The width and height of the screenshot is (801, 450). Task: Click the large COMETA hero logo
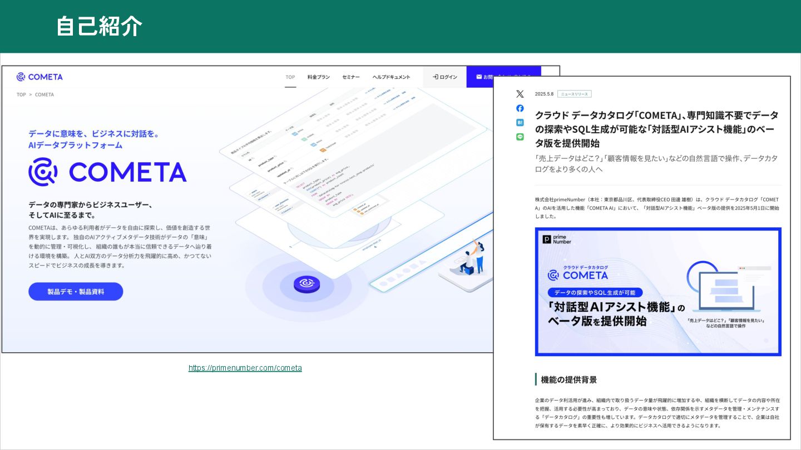[x=107, y=172]
